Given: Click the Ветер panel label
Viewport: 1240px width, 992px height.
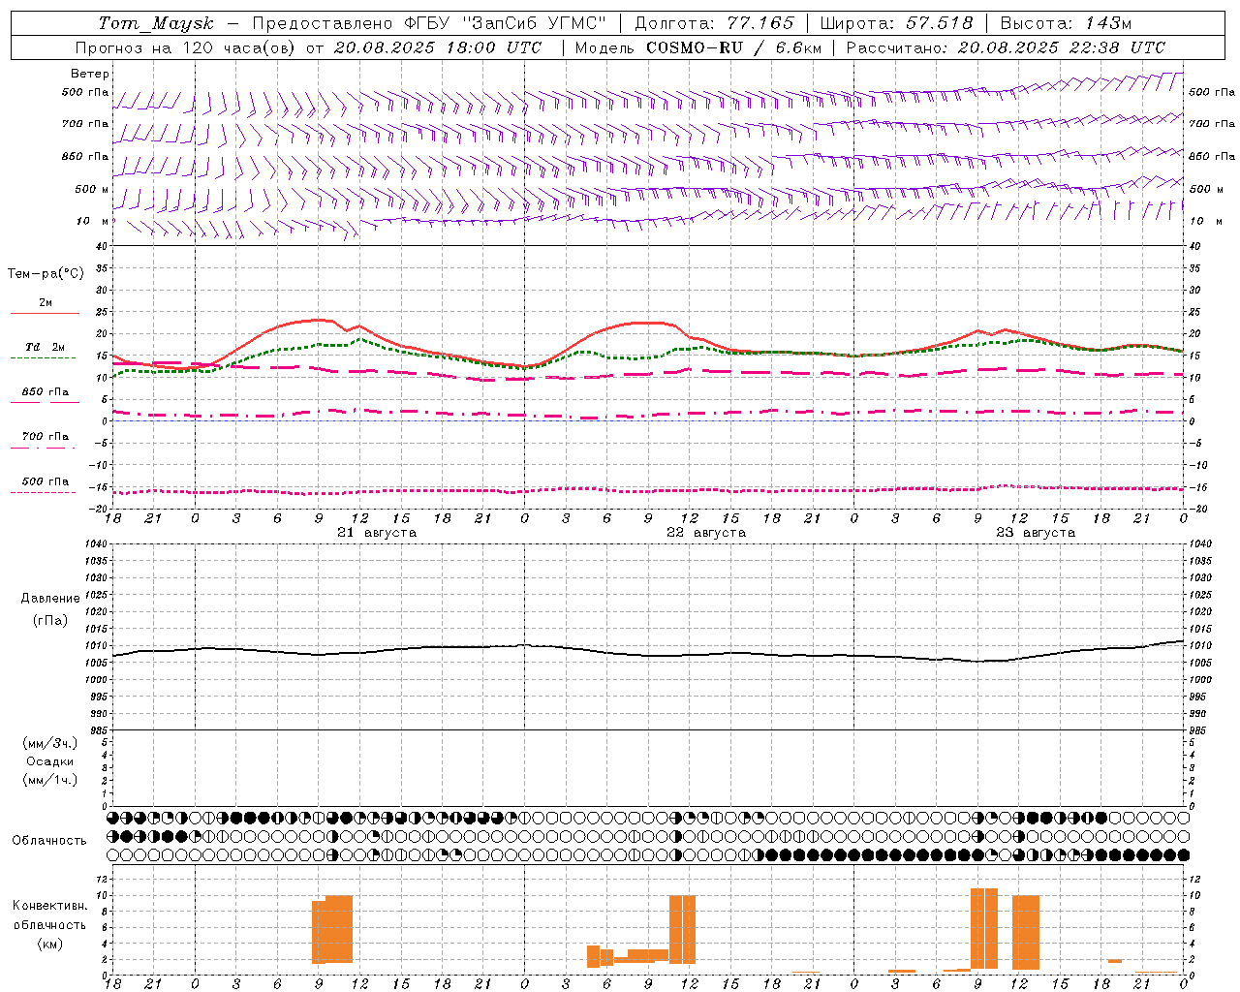Looking at the screenshot, I should 90,74.
